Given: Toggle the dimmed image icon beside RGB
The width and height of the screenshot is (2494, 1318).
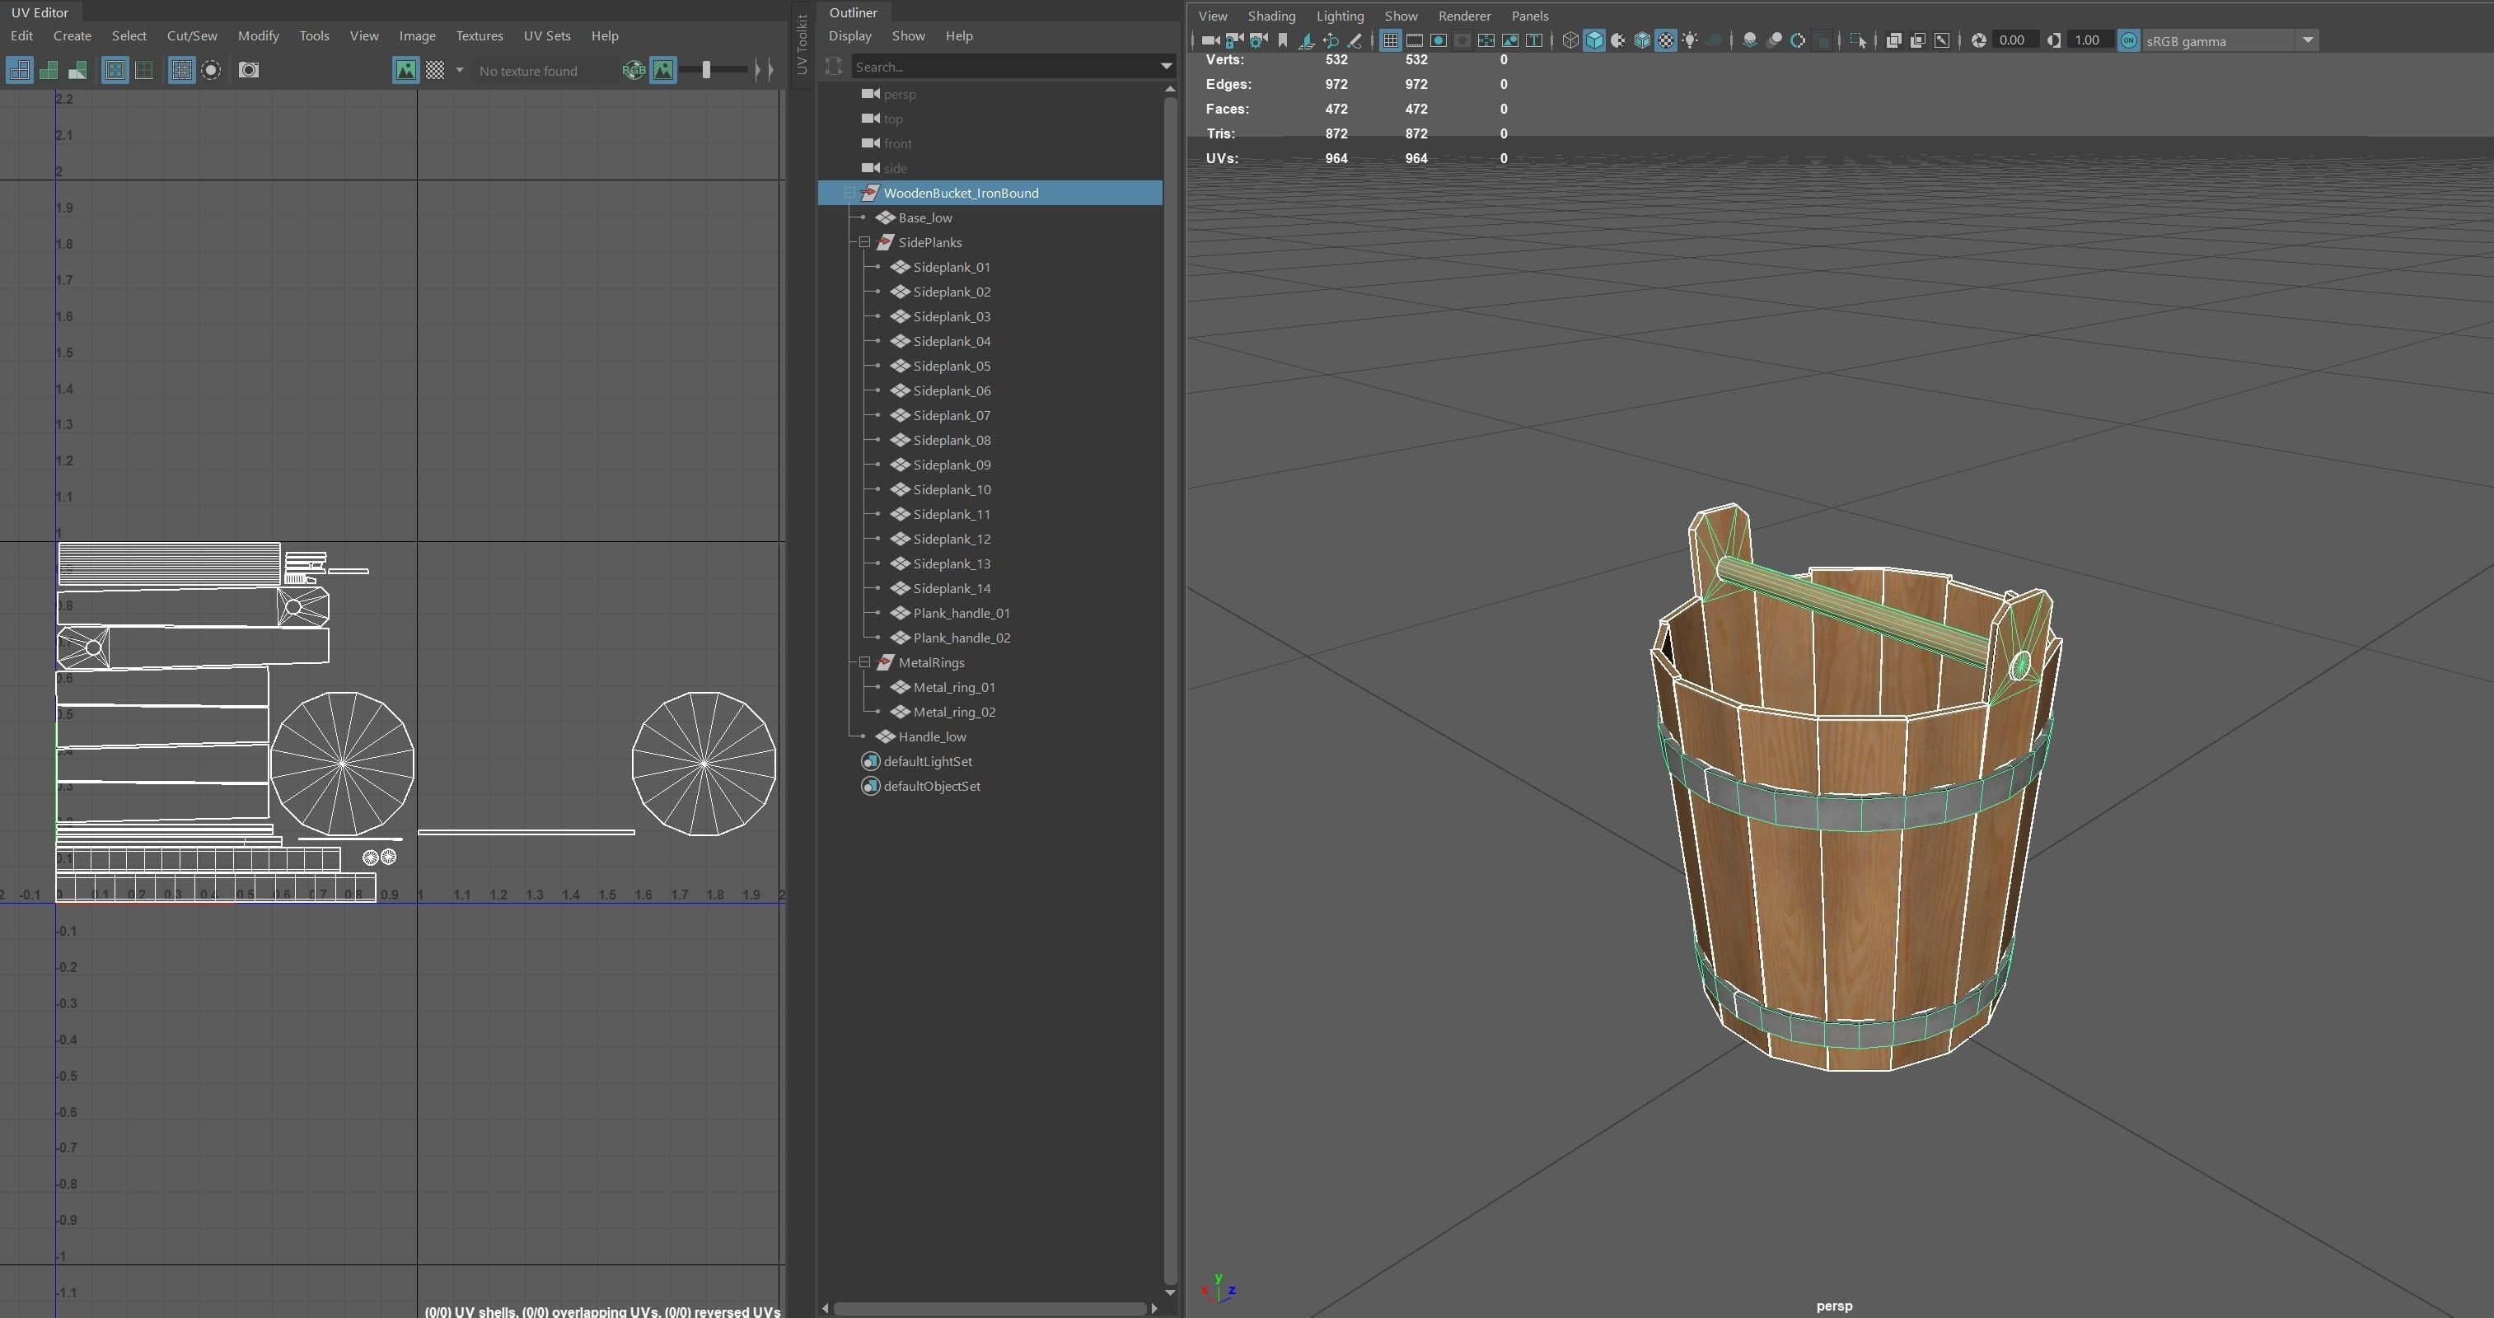Looking at the screenshot, I should coord(663,70).
